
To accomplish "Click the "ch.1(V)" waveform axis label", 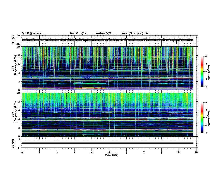I will (13, 40).
